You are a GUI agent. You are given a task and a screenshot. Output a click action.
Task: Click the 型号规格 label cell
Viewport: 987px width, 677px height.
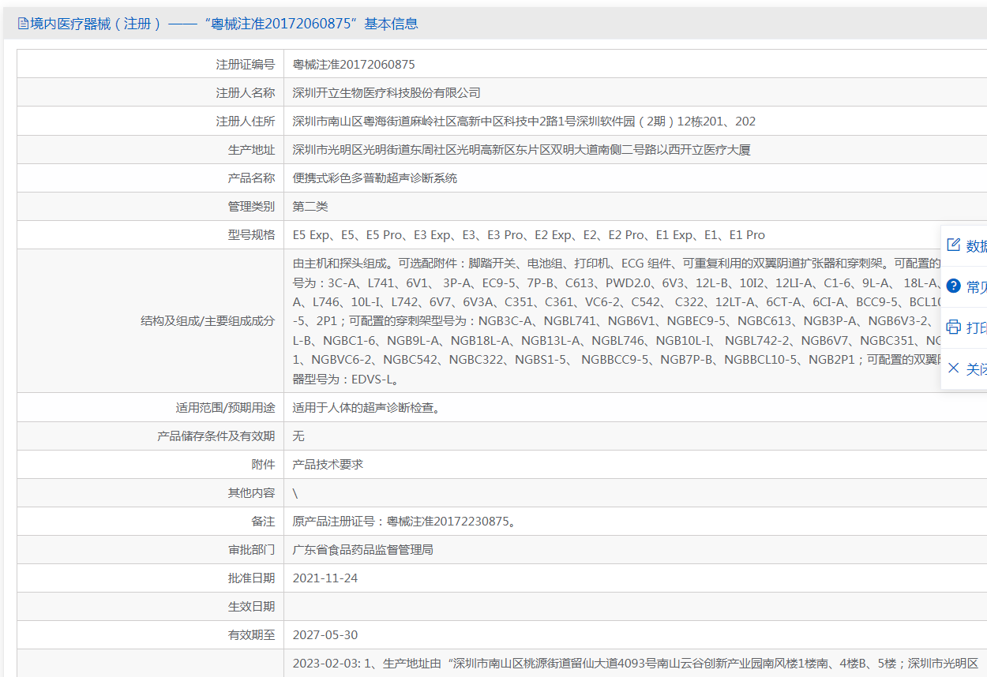[151, 235]
